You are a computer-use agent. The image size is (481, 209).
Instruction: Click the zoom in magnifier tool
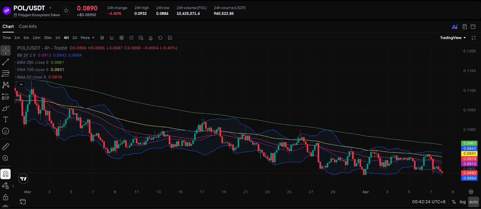tap(6, 158)
